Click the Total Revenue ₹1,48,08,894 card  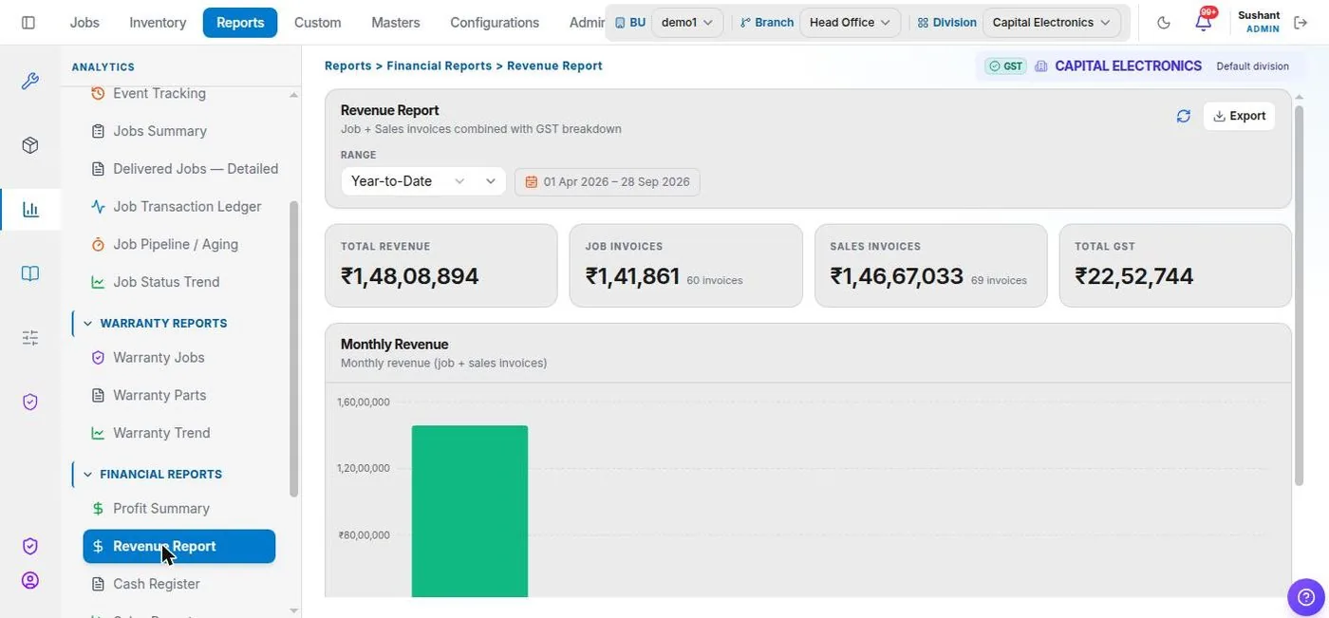click(441, 266)
